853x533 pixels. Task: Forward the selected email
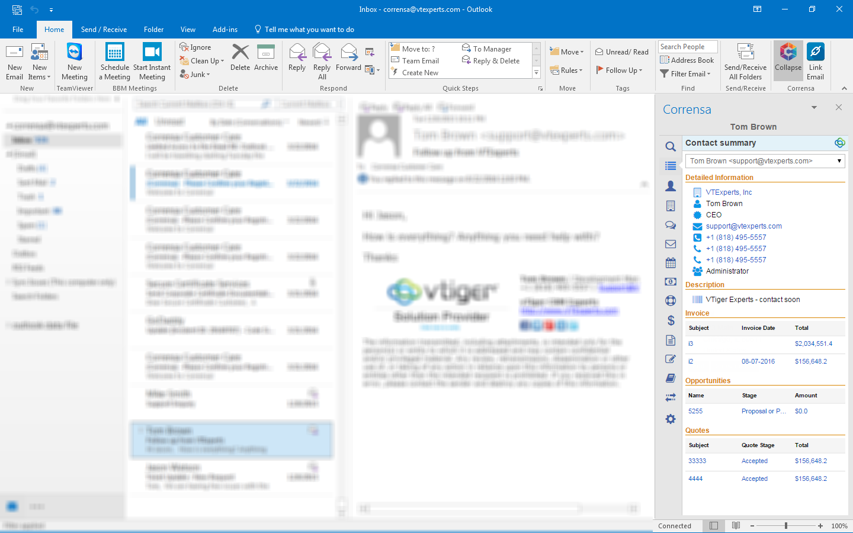(348, 57)
